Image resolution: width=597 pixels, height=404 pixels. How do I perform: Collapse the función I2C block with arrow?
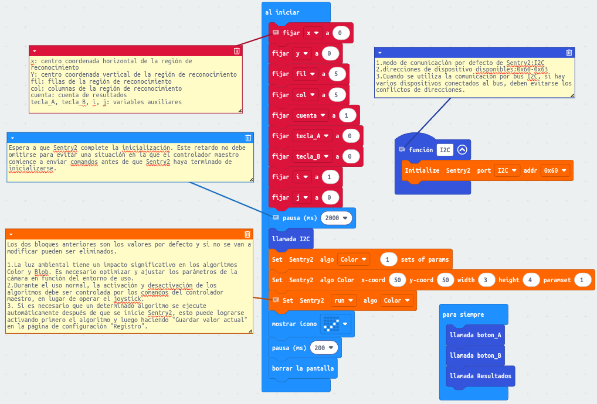click(x=462, y=150)
